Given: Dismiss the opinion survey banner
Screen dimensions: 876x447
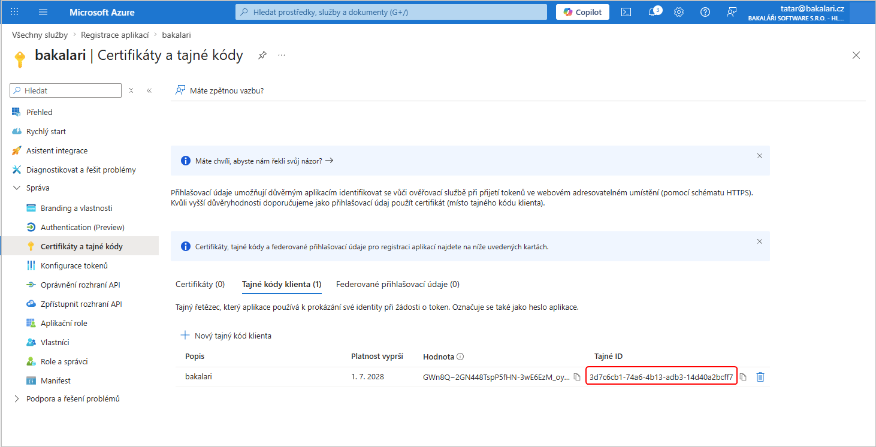Looking at the screenshot, I should (760, 156).
